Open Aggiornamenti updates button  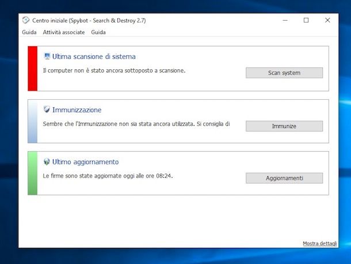[284, 178]
